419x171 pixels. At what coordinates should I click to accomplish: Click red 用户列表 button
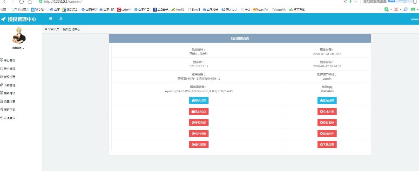[x=198, y=133]
